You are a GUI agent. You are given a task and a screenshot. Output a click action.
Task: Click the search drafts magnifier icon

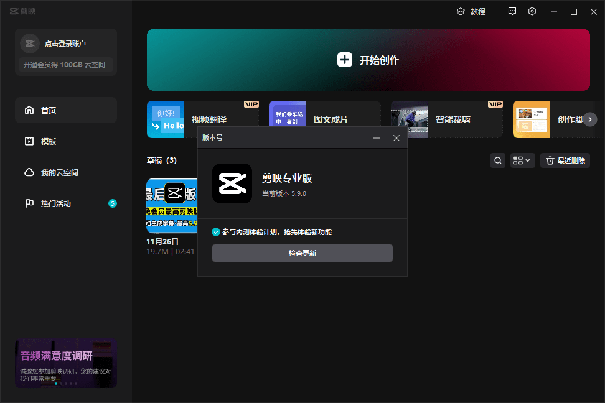point(498,160)
